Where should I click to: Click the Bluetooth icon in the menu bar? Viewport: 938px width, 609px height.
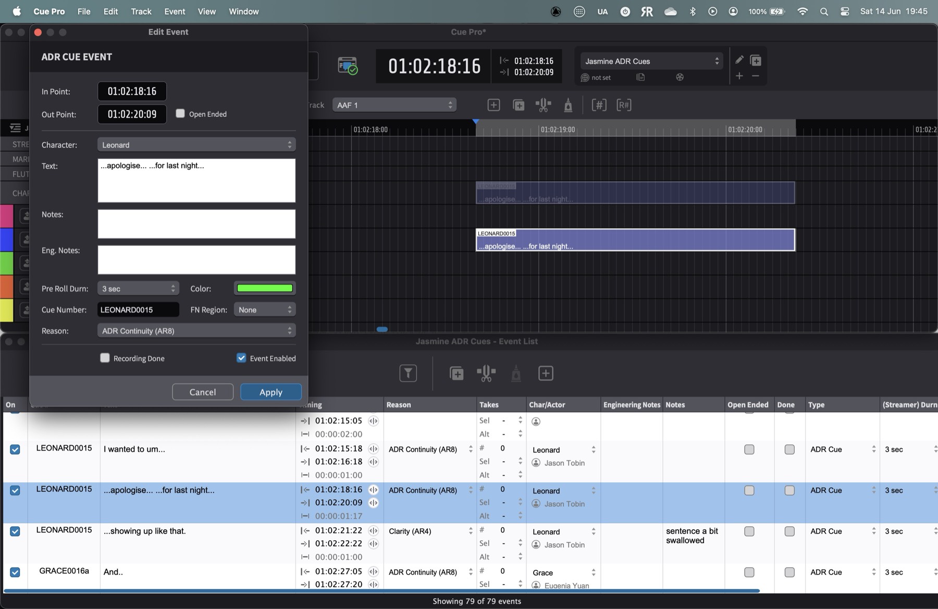(x=693, y=11)
